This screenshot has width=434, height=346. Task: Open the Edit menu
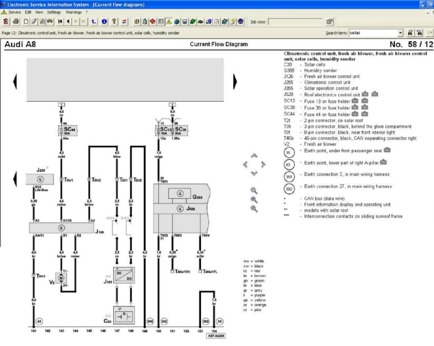[x=28, y=12]
